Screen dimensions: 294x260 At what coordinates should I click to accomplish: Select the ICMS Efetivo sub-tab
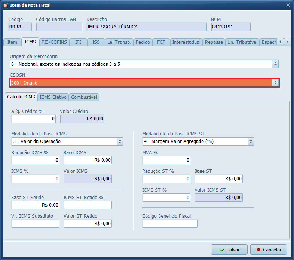click(x=53, y=97)
